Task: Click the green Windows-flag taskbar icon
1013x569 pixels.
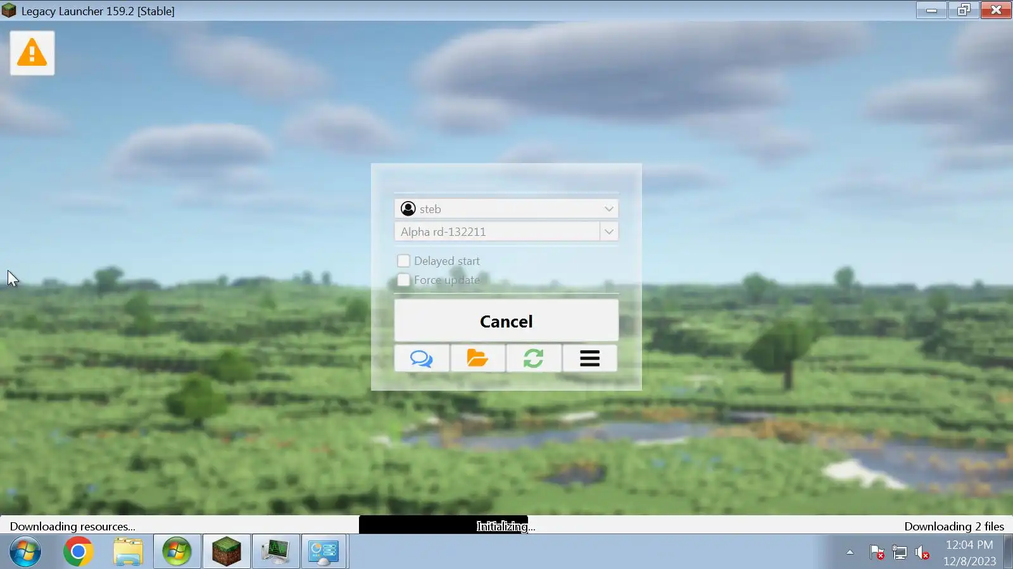Action: (x=177, y=551)
